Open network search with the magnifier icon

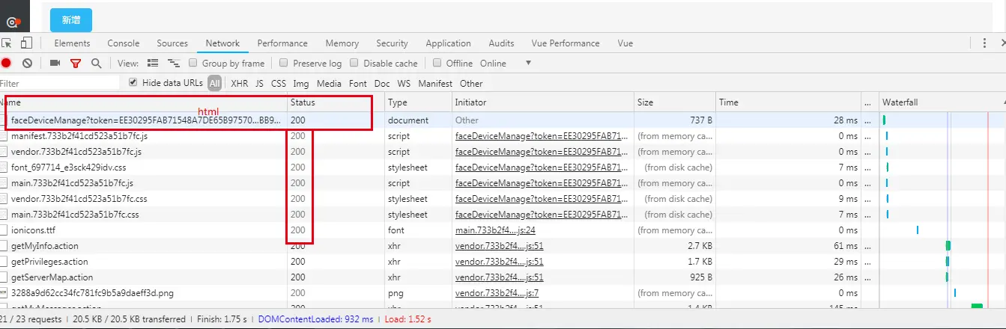pyautogui.click(x=96, y=64)
